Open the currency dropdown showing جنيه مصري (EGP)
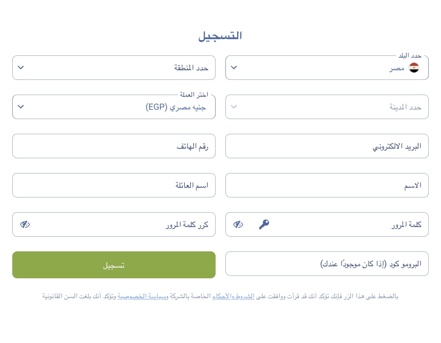 pyautogui.click(x=114, y=107)
